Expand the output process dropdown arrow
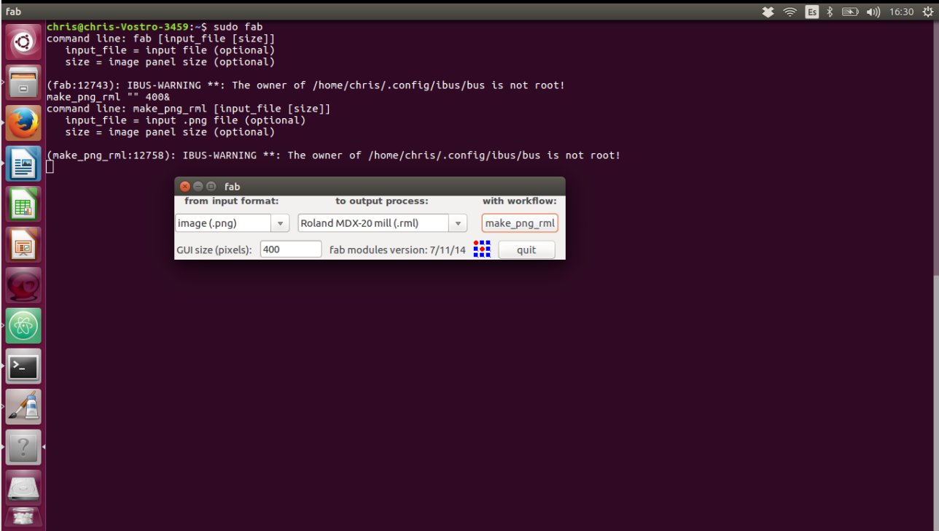This screenshot has width=939, height=531. [x=458, y=223]
